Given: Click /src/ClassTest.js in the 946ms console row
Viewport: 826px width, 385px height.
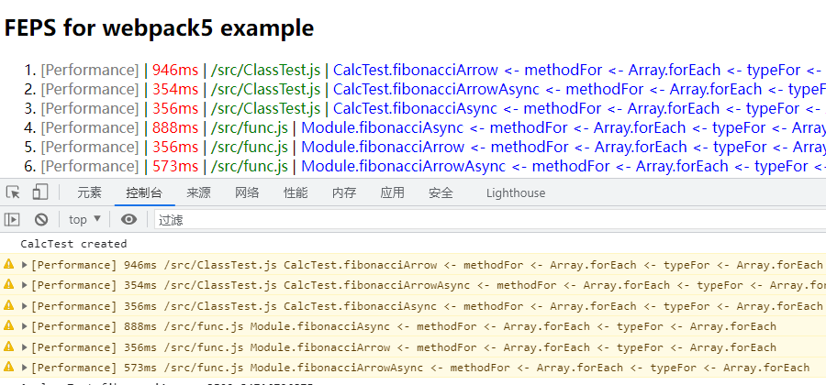Looking at the screenshot, I should (220, 265).
